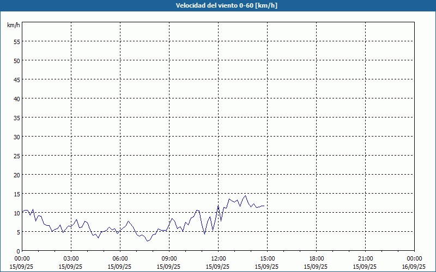Click the "15/09/25" date under 21:00
436x272 pixels.
[x=365, y=267]
